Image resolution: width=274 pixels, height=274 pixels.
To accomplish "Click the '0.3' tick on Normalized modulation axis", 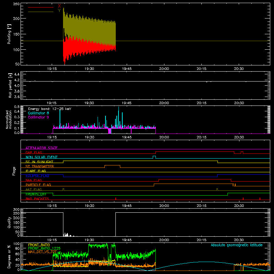I will (x=17, y=117).
